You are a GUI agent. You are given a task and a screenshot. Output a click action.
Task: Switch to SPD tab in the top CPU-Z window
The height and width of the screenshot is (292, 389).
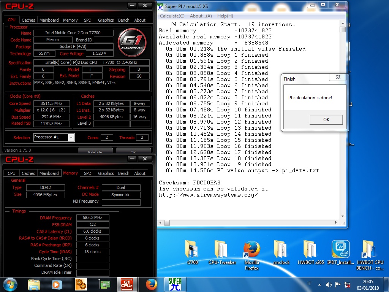point(88,20)
